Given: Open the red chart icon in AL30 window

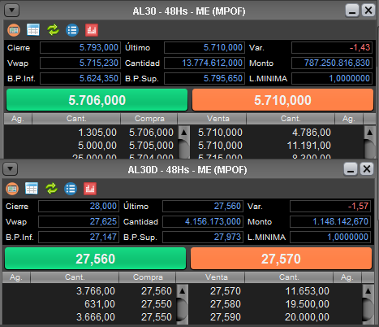Looking at the screenshot, I should (92, 30).
